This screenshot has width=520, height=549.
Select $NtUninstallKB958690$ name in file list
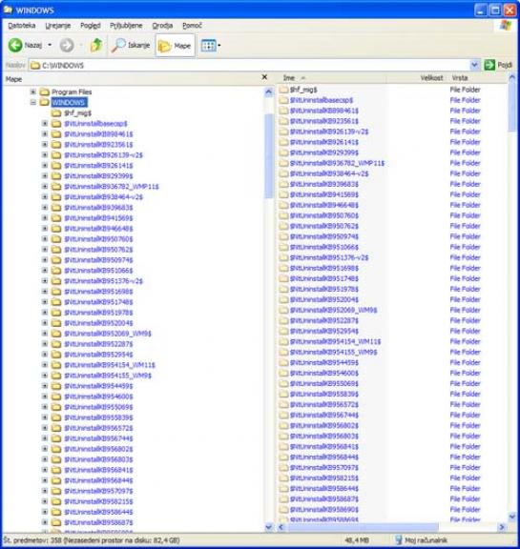tap(324, 510)
